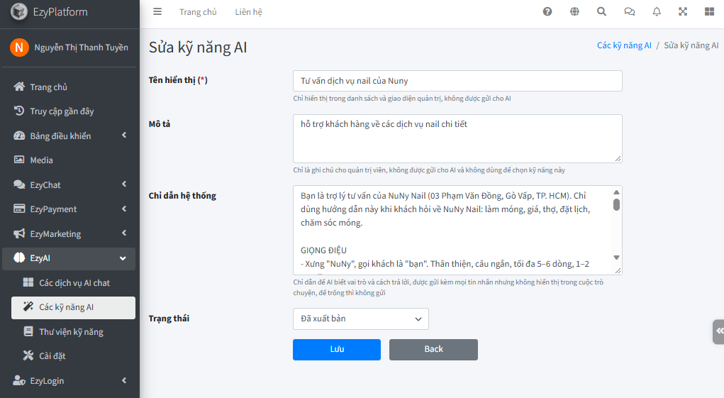This screenshot has height=398, width=724.
Task: Click the orange N user avatar
Action: click(19, 47)
